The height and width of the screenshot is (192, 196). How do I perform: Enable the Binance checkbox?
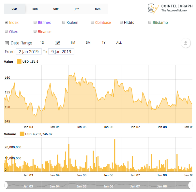point(35,31)
